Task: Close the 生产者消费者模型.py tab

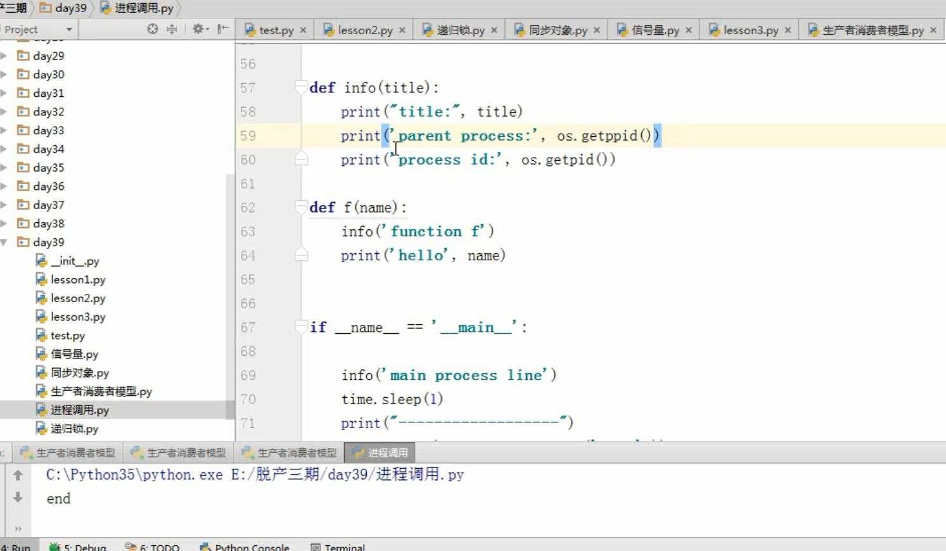Action: pyautogui.click(x=933, y=30)
